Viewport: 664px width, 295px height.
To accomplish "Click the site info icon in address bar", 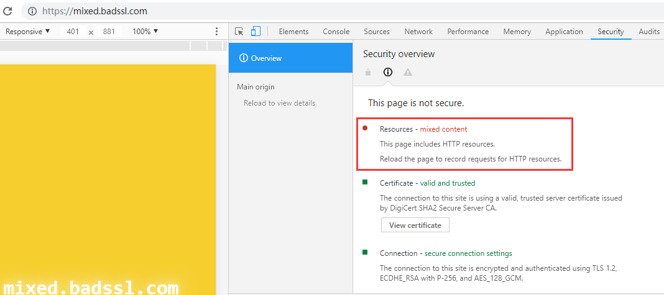I will 32,11.
